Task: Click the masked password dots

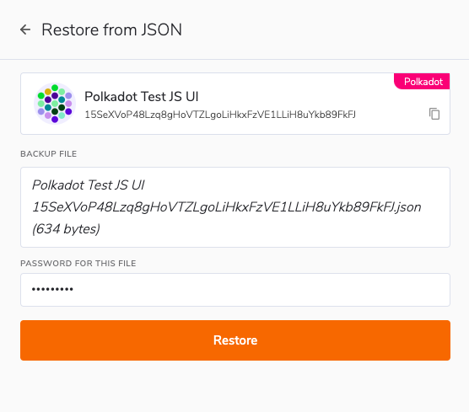Action: point(52,289)
